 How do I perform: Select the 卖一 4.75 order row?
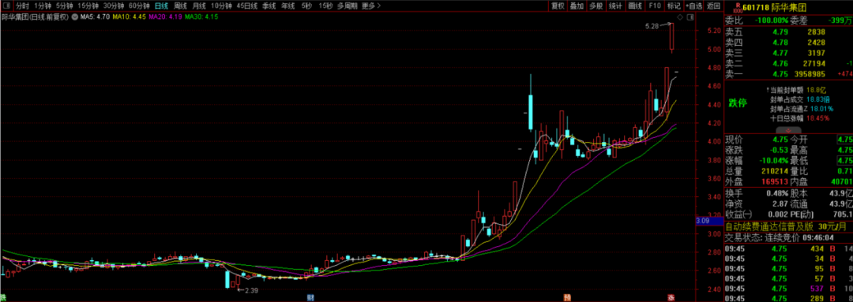click(x=787, y=74)
